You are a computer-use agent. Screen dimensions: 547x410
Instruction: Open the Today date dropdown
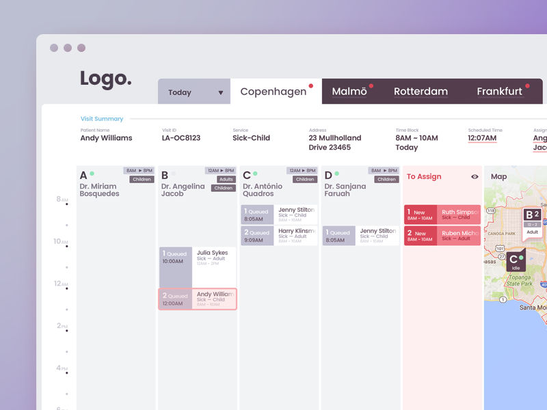tap(194, 92)
